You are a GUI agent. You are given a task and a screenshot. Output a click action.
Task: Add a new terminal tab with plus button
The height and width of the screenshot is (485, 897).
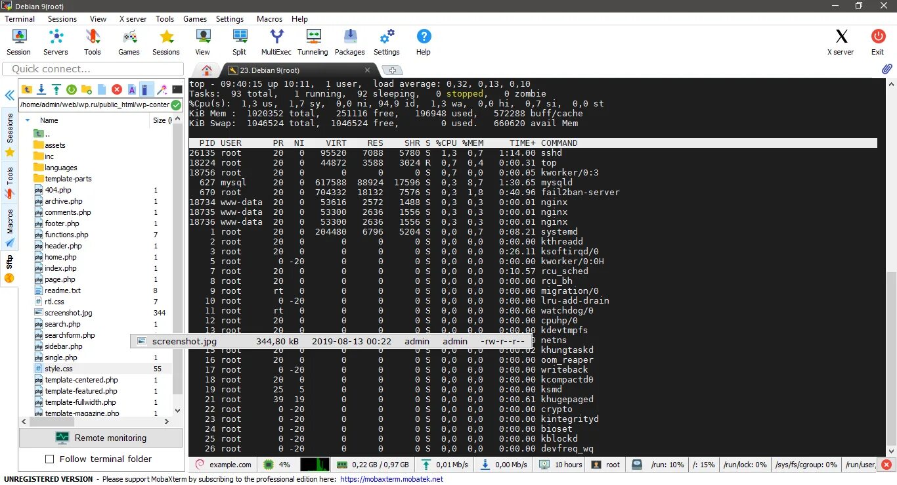[392, 70]
